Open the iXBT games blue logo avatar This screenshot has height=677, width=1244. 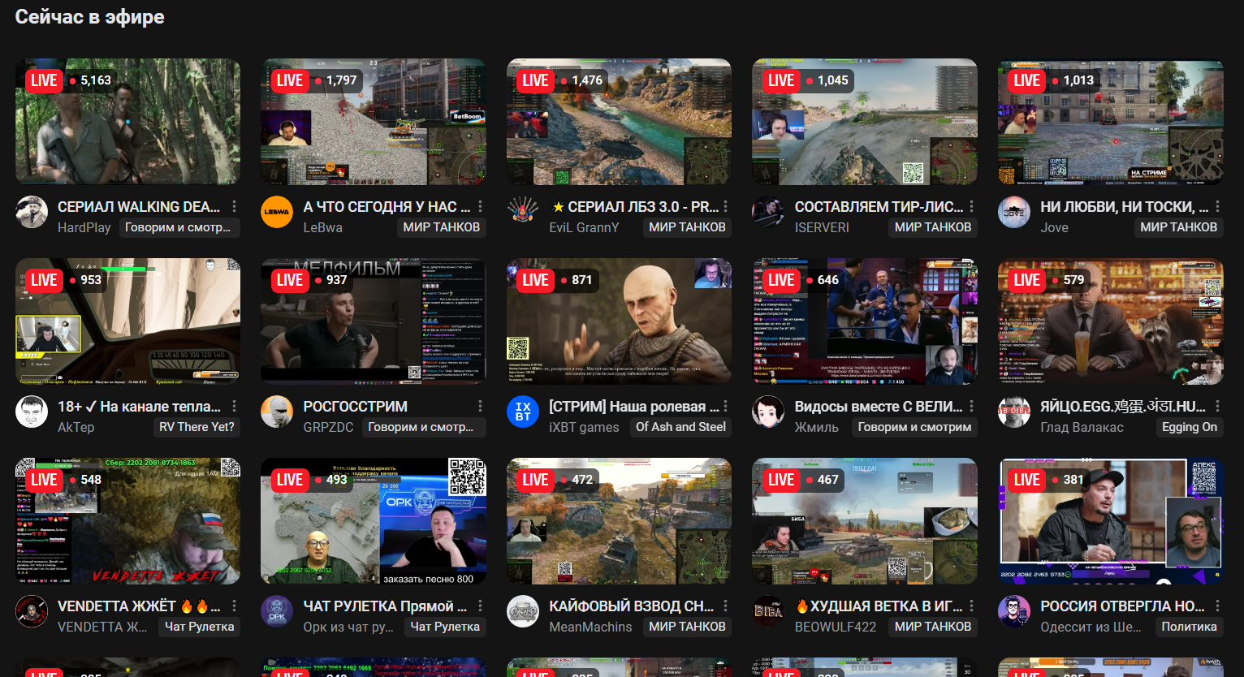coord(523,412)
